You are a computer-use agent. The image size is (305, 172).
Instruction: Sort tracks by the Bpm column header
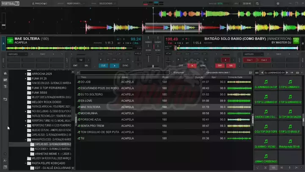(213, 77)
